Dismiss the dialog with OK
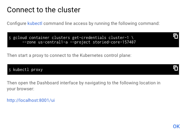 [x=176, y=126]
